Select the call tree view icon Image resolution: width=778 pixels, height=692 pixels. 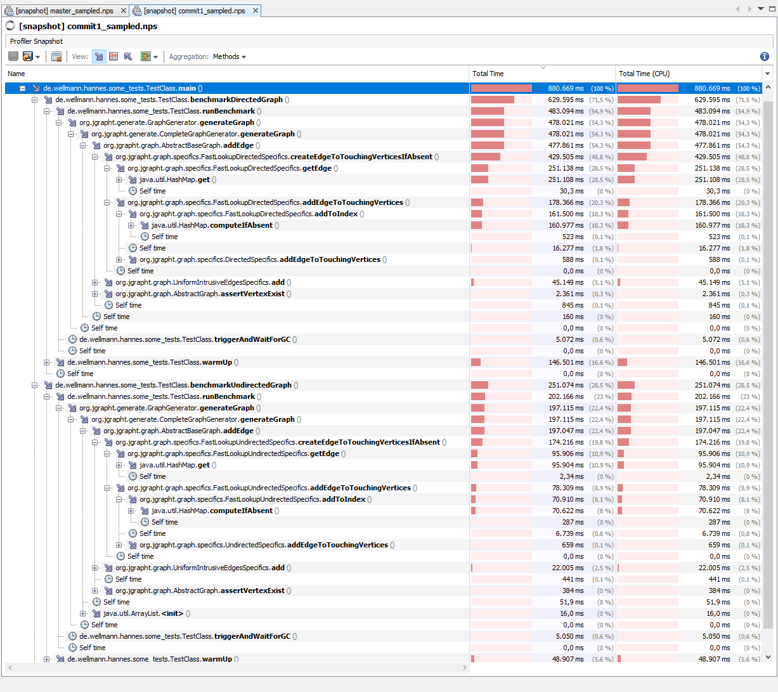point(99,56)
